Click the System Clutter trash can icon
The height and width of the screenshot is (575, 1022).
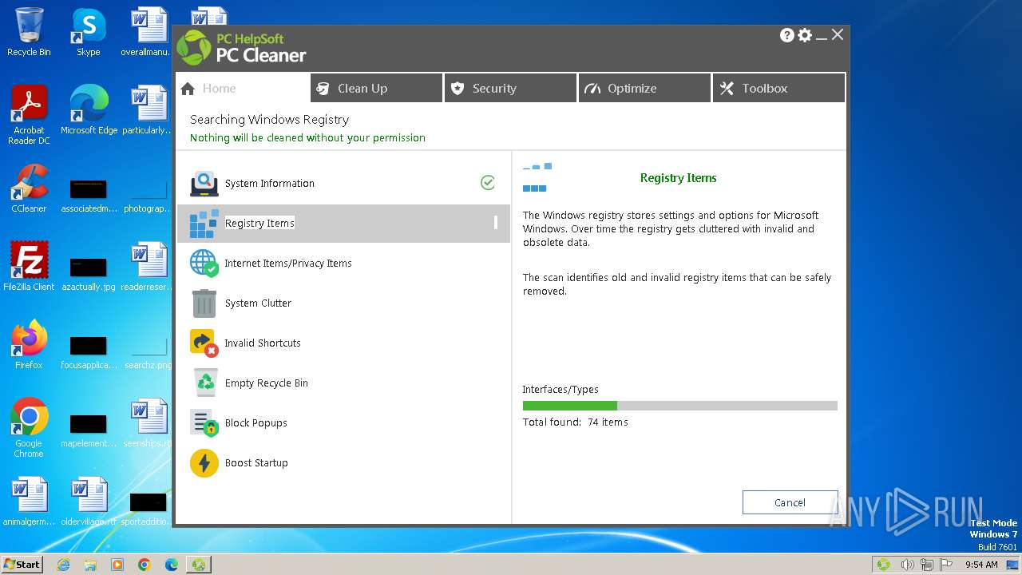coord(204,303)
